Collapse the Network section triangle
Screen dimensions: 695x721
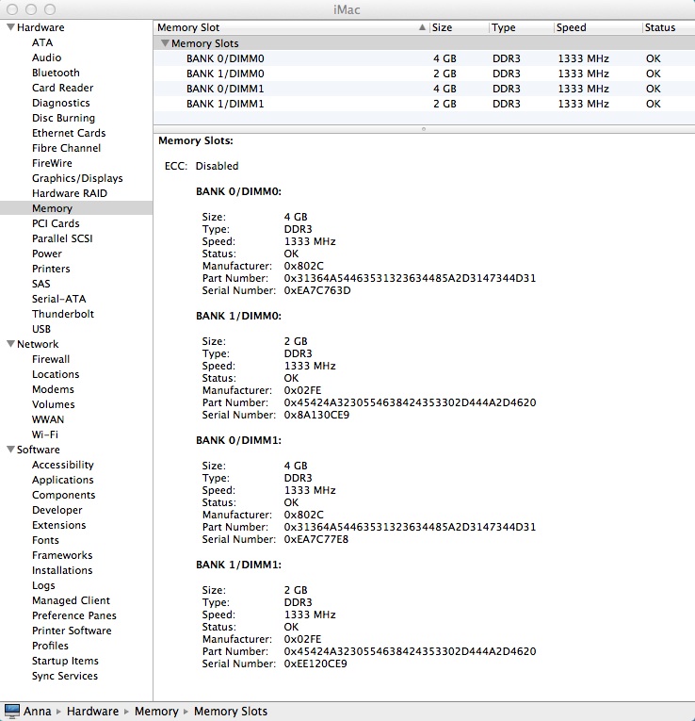coord(10,344)
